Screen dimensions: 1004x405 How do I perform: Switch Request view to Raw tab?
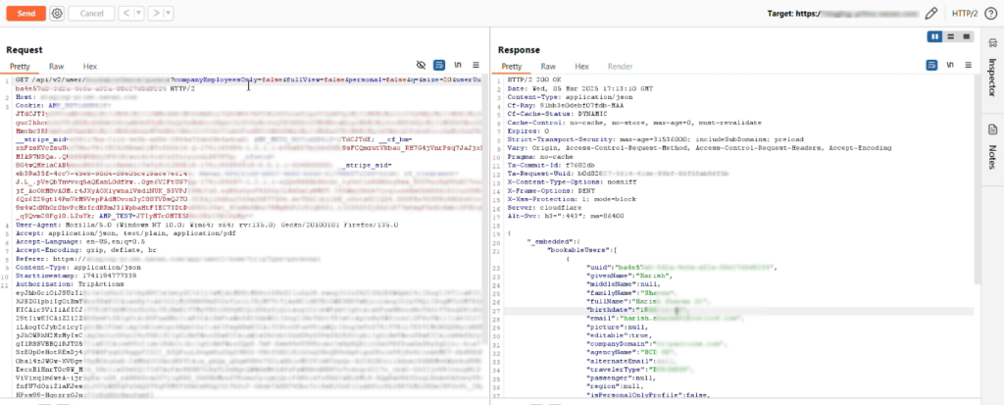pyautogui.click(x=57, y=65)
